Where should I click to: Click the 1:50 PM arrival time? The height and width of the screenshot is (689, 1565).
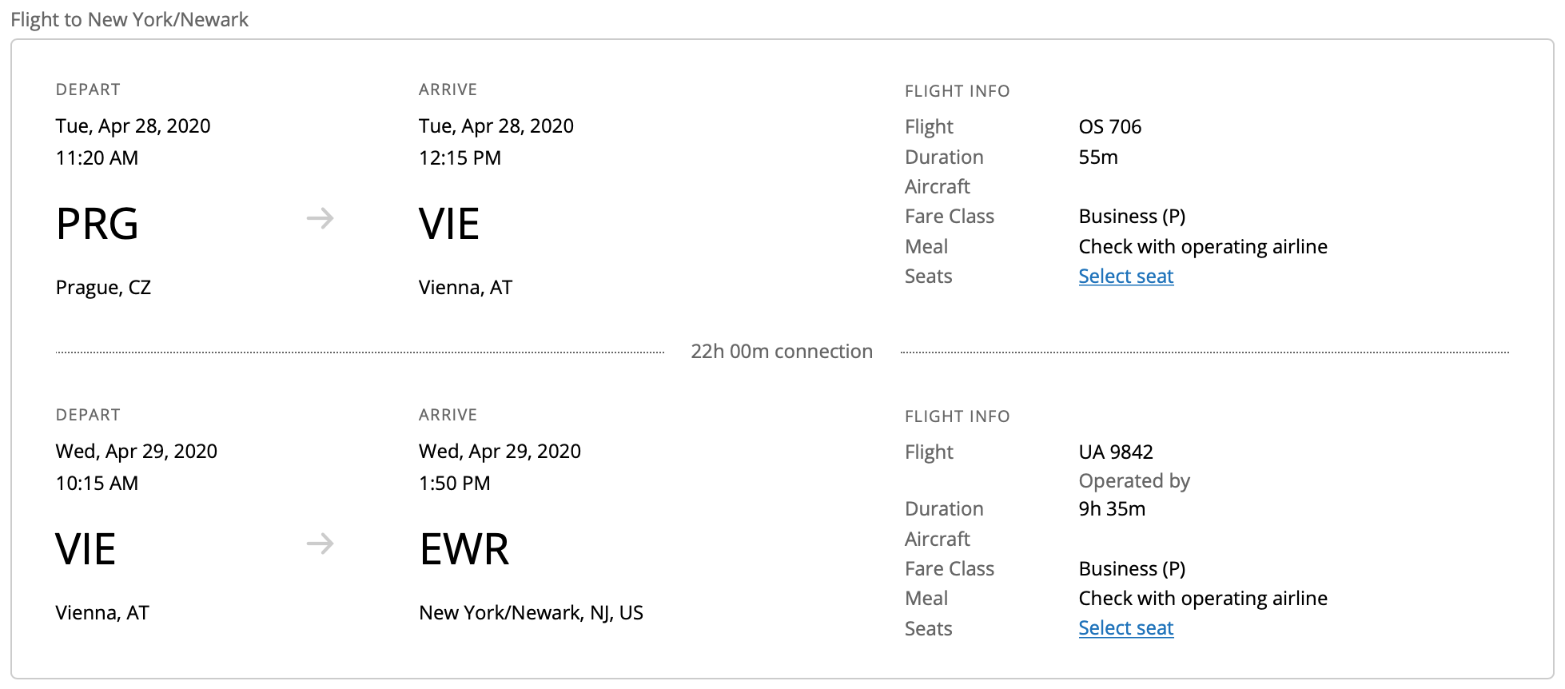[x=454, y=484]
